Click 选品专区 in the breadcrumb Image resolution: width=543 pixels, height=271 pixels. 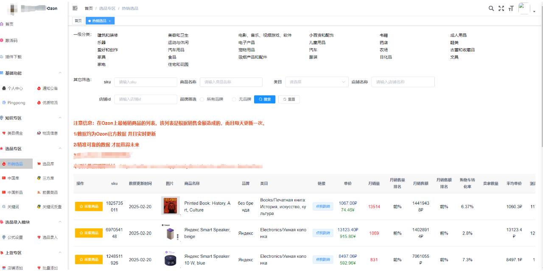107,8
